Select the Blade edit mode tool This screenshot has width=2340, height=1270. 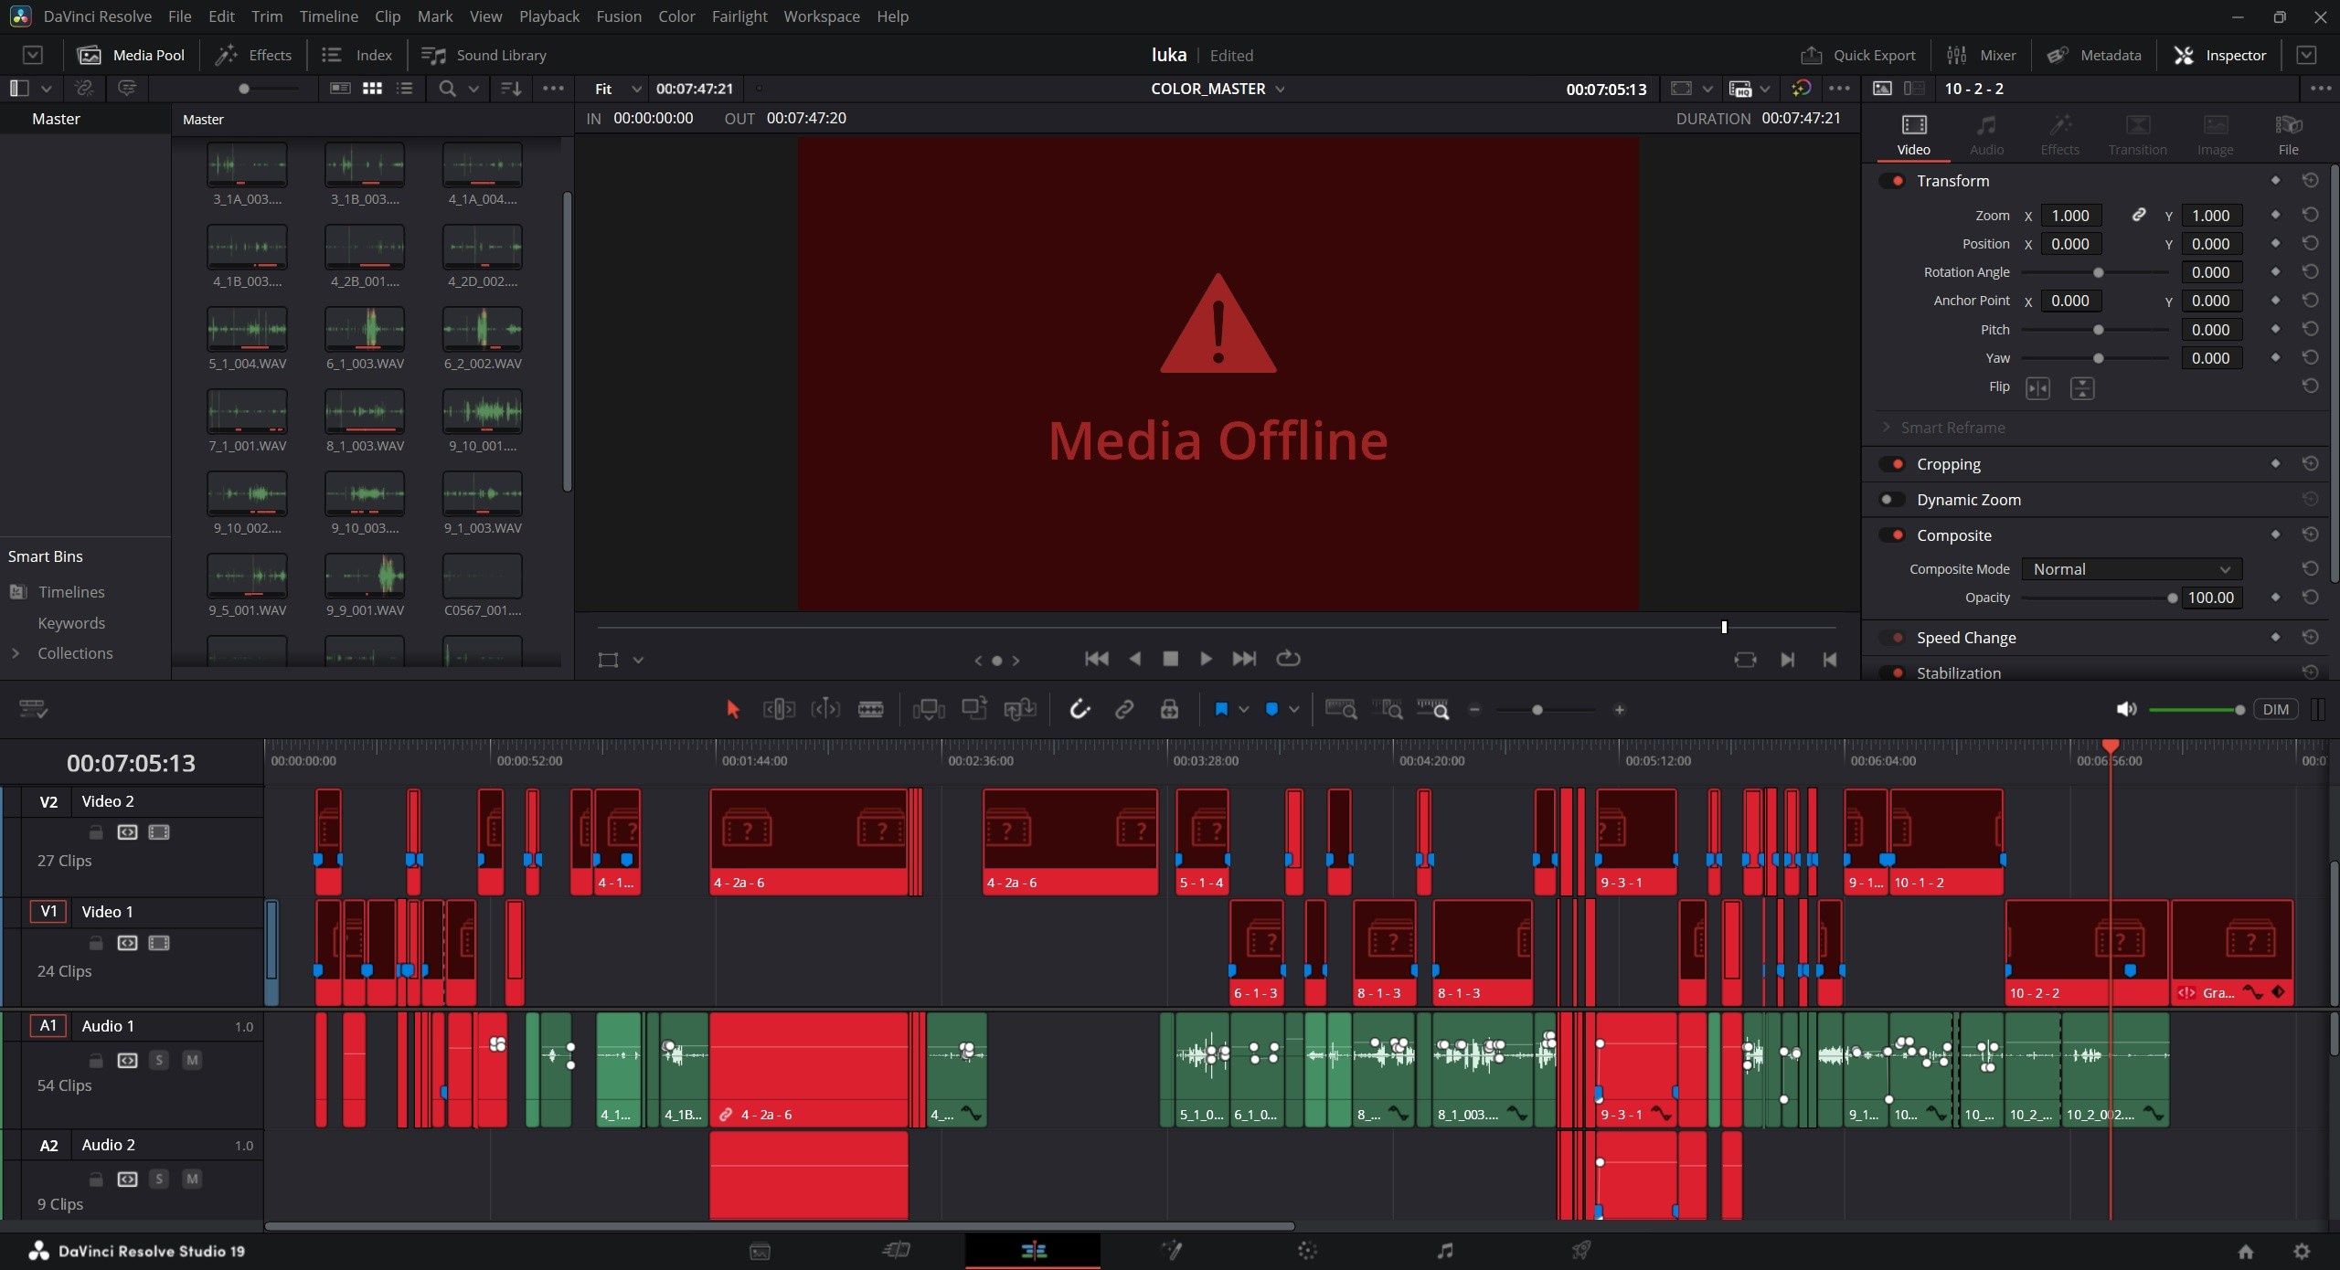pos(869,709)
